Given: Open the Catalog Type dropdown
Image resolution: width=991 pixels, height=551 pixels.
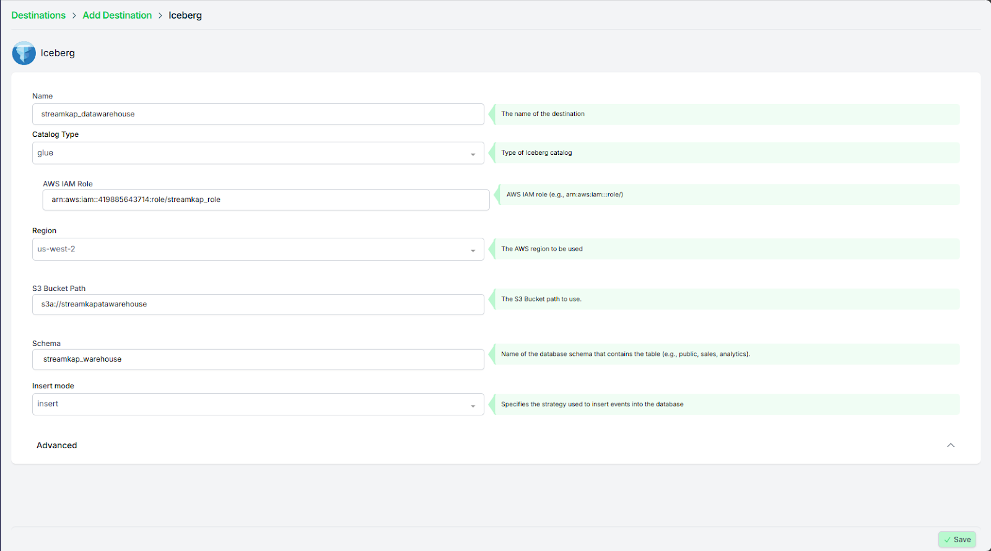Looking at the screenshot, I should point(258,153).
